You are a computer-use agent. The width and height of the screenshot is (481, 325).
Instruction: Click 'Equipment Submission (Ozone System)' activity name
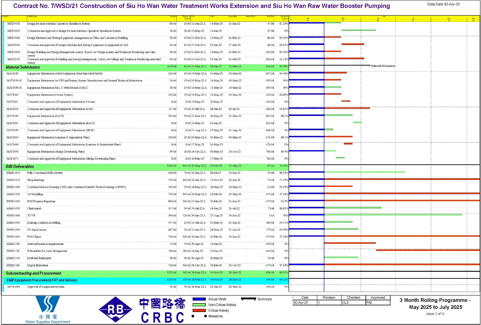[x=50, y=95]
